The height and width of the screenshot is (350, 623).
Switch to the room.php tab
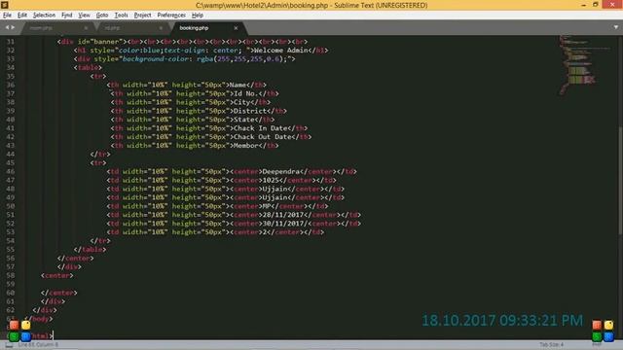[x=41, y=28]
